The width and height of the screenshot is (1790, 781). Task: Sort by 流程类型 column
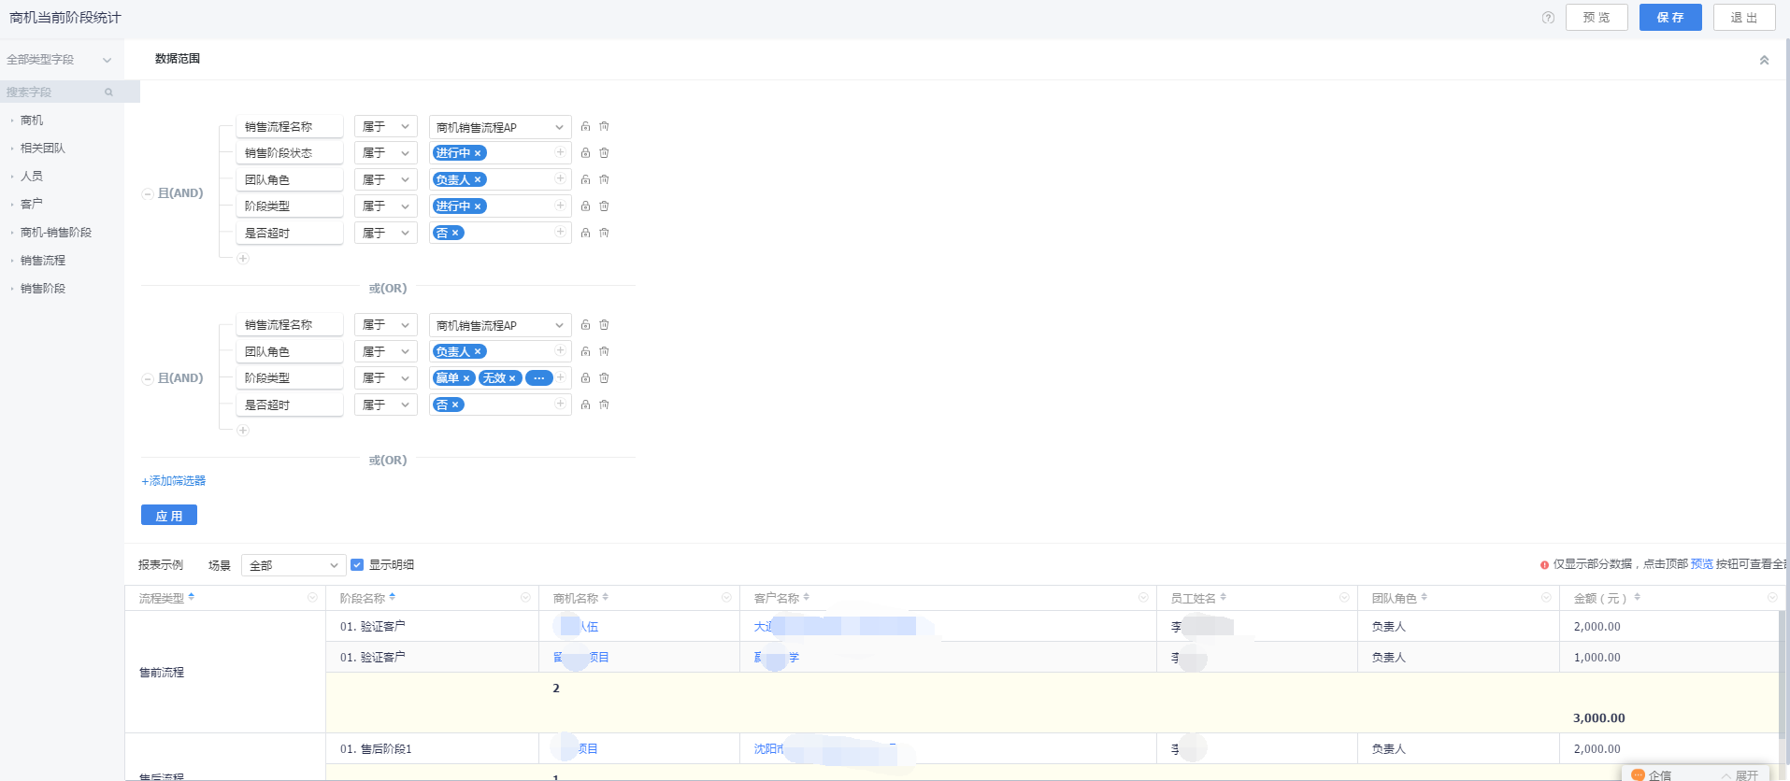192,597
